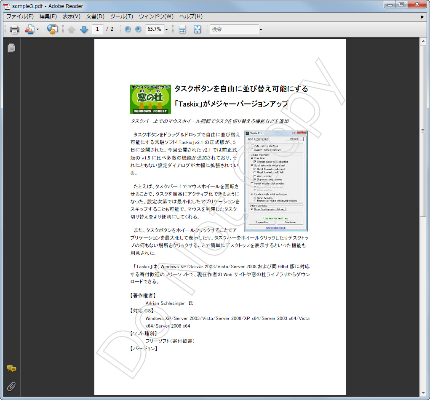The width and height of the screenshot is (430, 400).
Task: Open the zoom level dropdown arrow
Action: [x=166, y=29]
